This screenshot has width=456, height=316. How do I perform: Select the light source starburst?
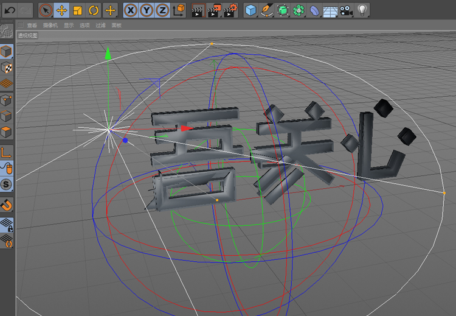pyautogui.click(x=109, y=130)
